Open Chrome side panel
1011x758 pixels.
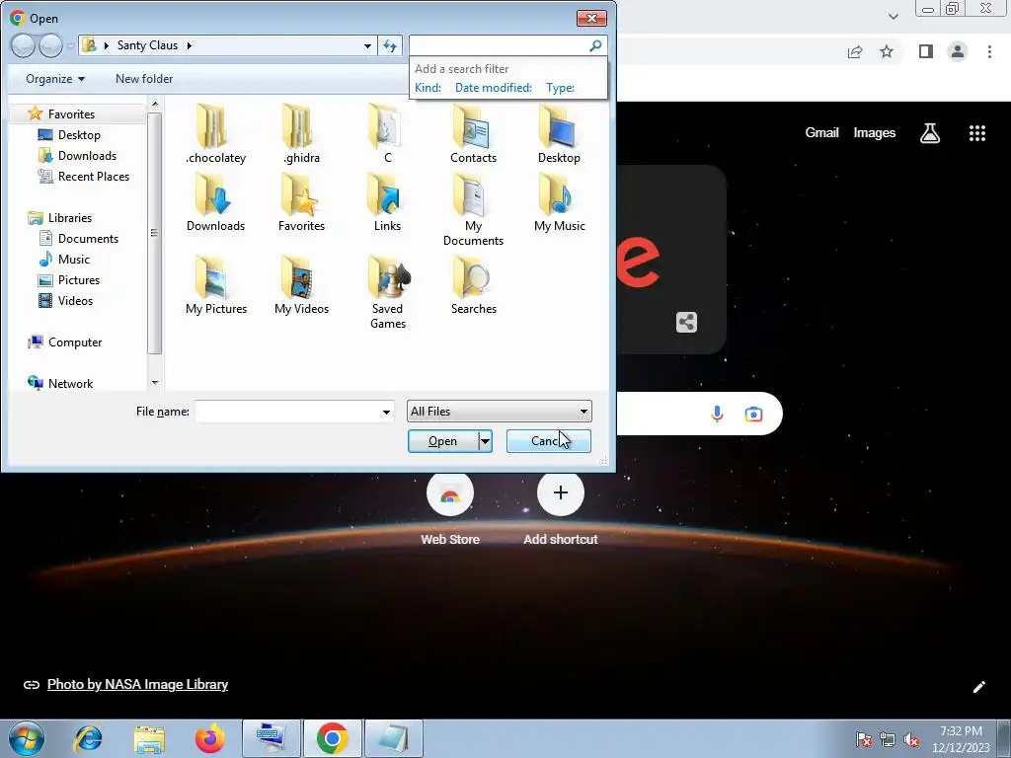(x=925, y=51)
